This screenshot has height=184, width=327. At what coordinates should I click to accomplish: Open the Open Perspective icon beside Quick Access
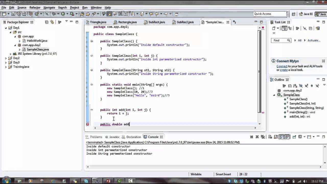click(x=294, y=14)
